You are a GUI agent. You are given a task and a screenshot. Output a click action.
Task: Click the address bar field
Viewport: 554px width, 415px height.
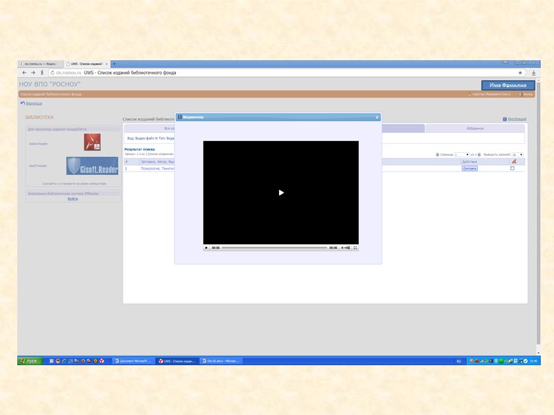[286, 73]
